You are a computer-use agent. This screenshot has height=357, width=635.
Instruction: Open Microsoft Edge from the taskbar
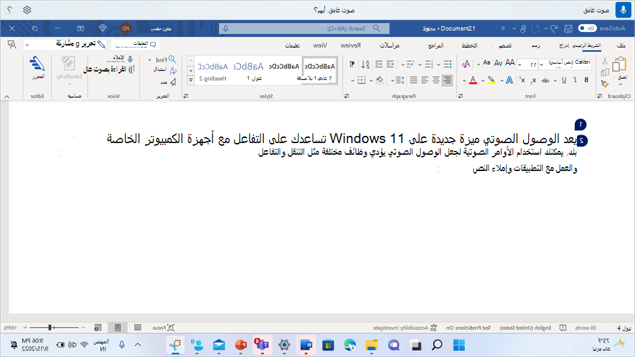coord(350,345)
